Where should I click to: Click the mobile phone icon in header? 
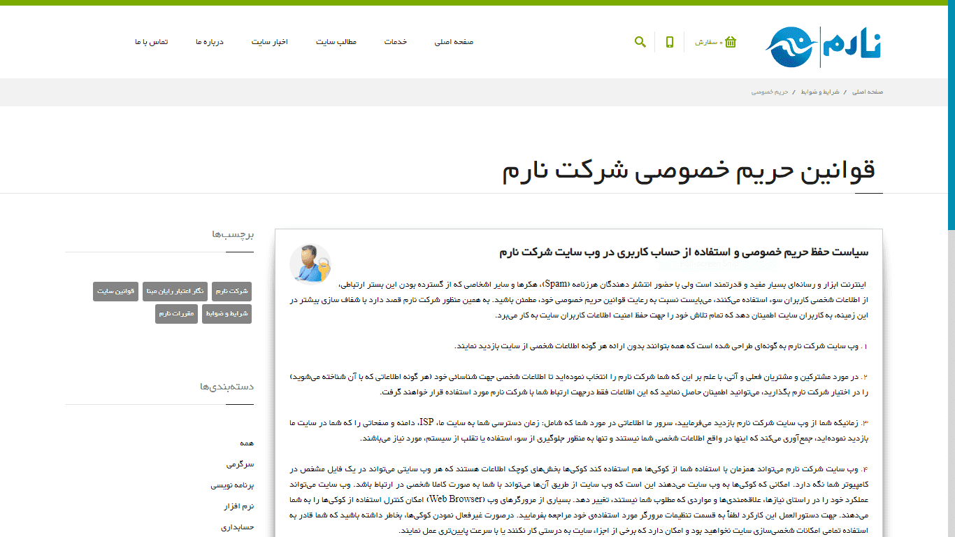click(670, 42)
